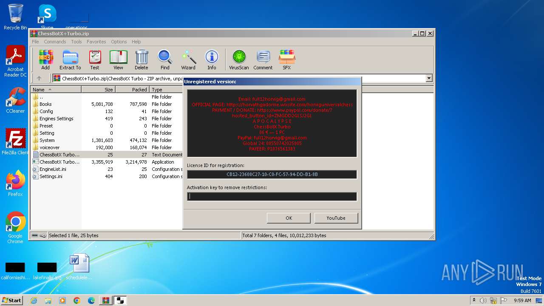Open the View tool in WinRAR
This screenshot has width=544, height=306.
(x=118, y=60)
